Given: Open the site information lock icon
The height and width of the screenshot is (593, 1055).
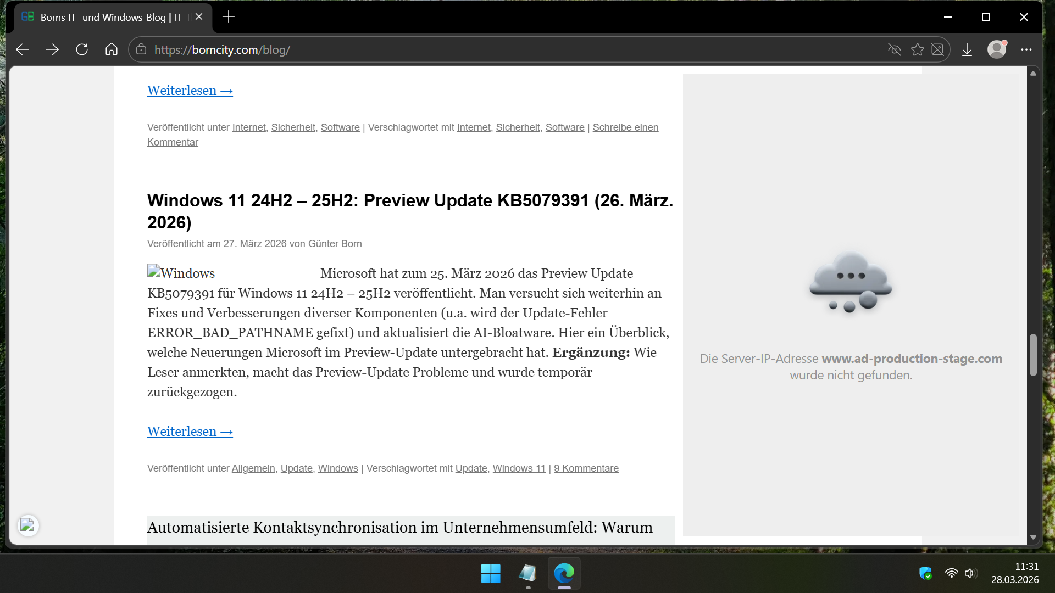Looking at the screenshot, I should (x=141, y=50).
